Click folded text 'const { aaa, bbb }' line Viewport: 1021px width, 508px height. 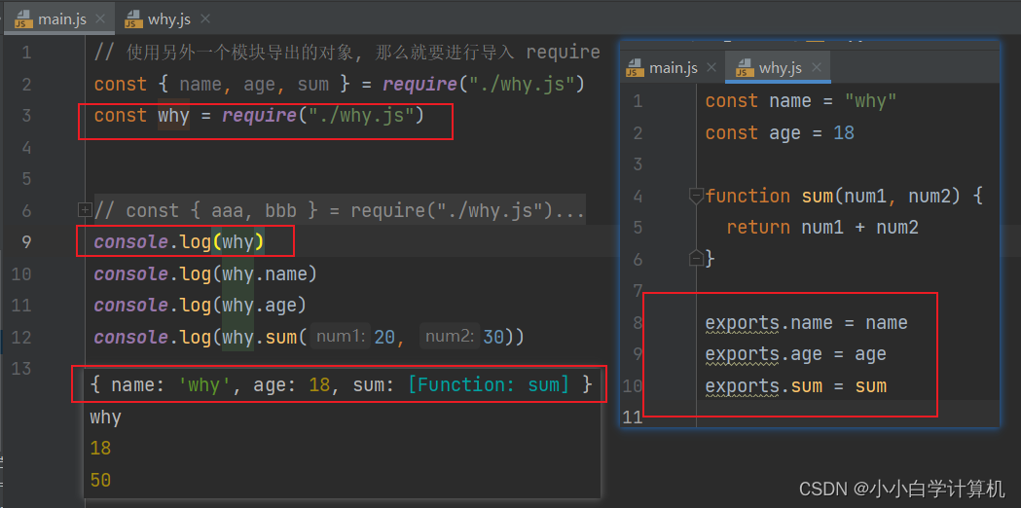pyautogui.click(x=340, y=210)
